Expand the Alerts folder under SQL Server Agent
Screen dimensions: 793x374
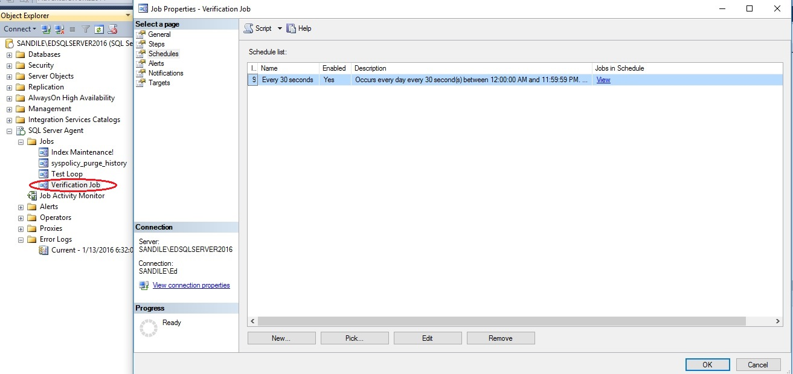(x=21, y=207)
